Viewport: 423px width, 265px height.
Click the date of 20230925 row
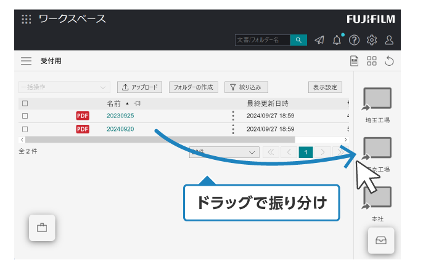click(270, 116)
